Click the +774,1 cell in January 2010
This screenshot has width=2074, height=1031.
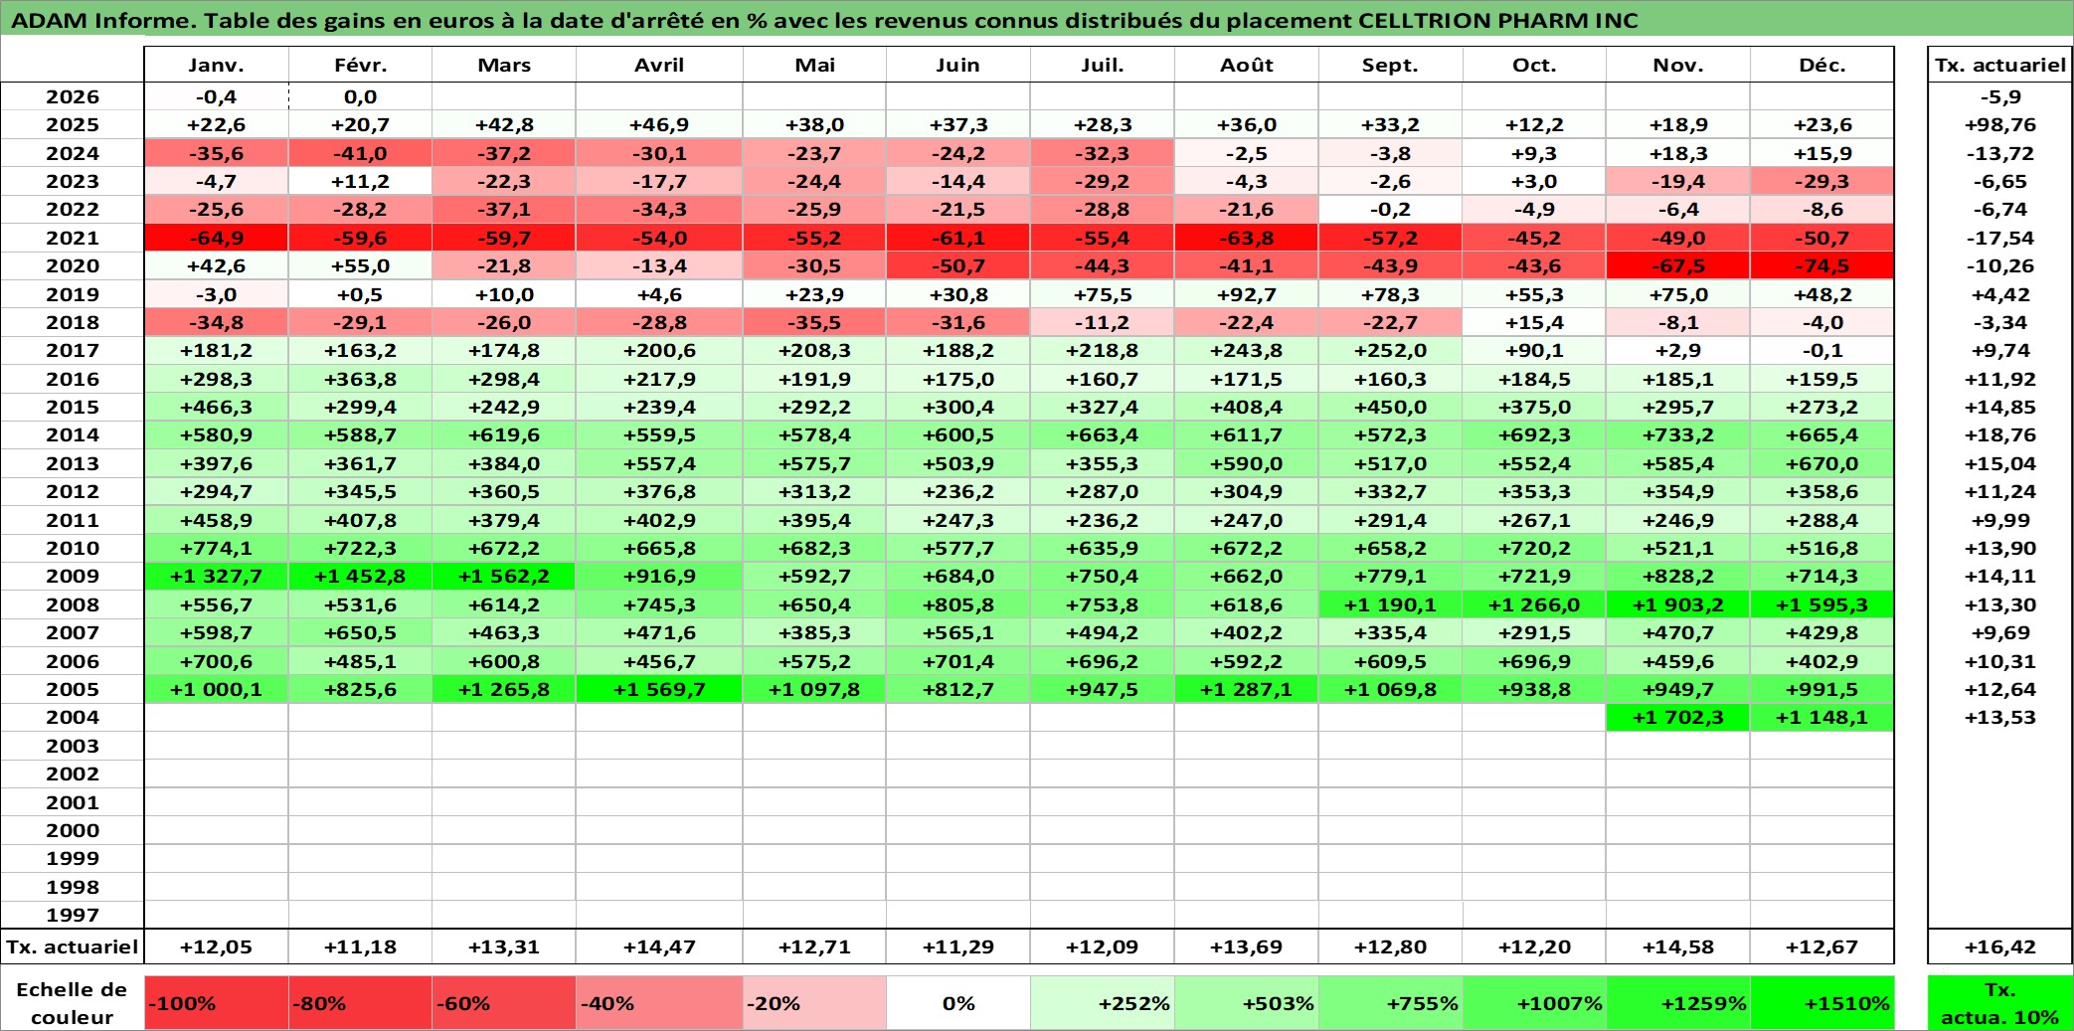[217, 548]
